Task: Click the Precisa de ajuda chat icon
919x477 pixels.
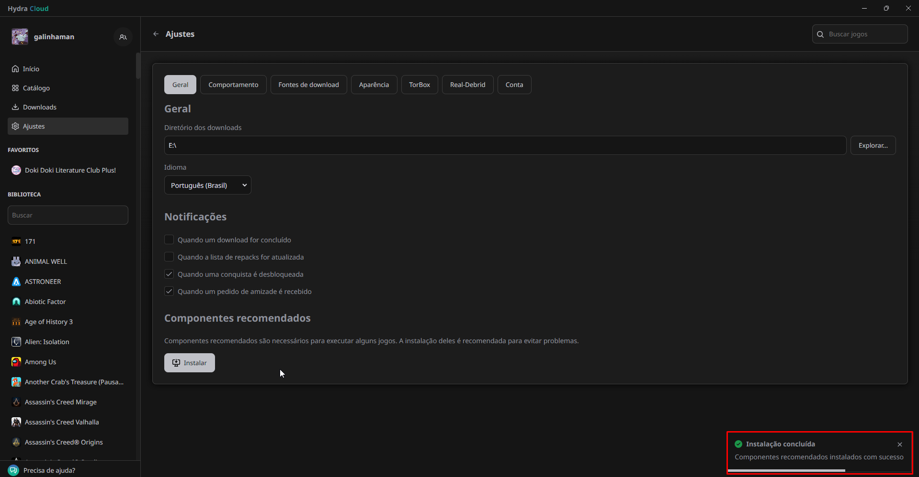Action: 13,470
